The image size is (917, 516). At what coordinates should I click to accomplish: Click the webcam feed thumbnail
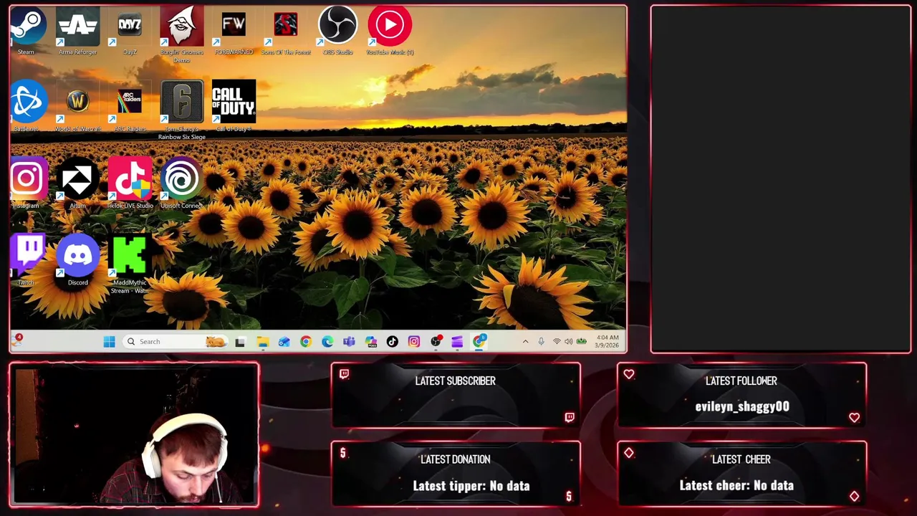(134, 435)
